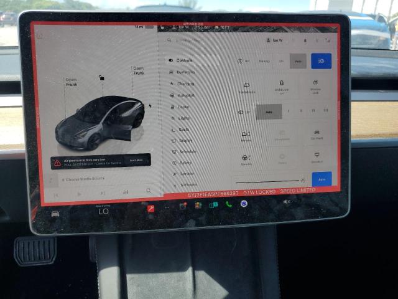Set headlights to Auto
Viewport: 398px width, 299px height.
(298, 61)
